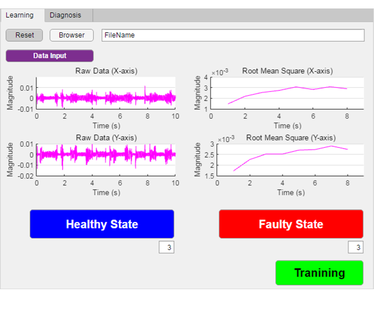Viewport: 374px width, 311px height.
Task: Click the count field under Healthy State
Action: pos(167,248)
